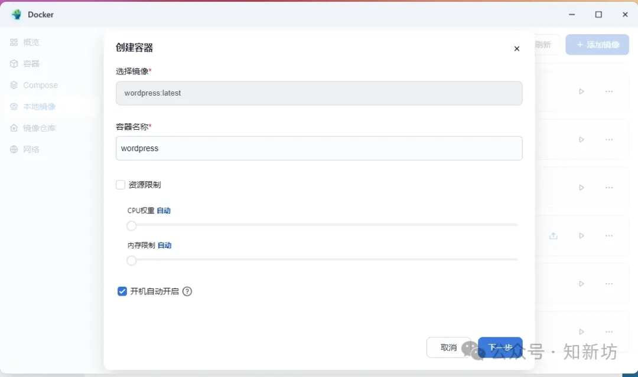Click the 取消 cancel button

pyautogui.click(x=448, y=348)
